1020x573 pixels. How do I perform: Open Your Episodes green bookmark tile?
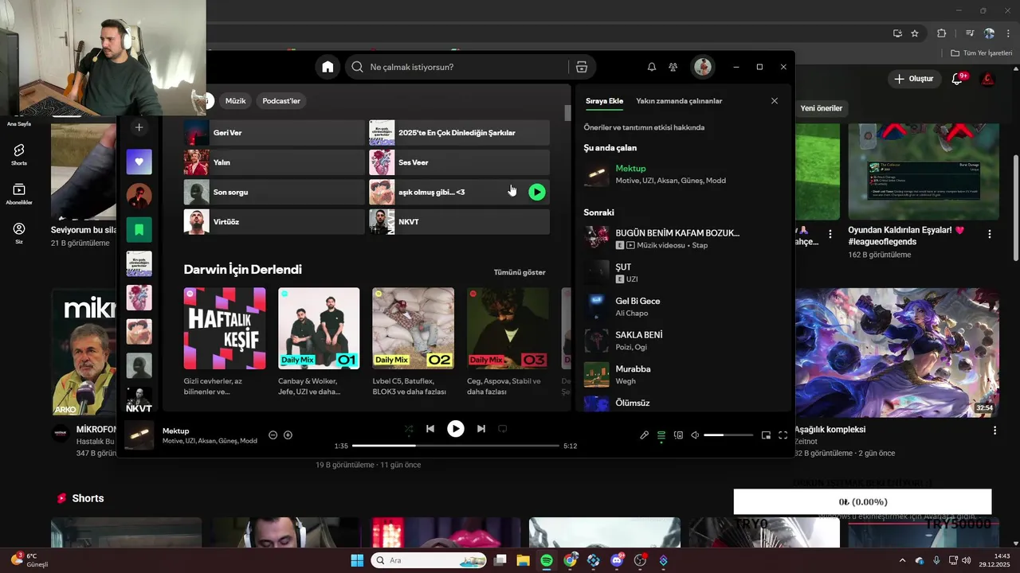(139, 230)
